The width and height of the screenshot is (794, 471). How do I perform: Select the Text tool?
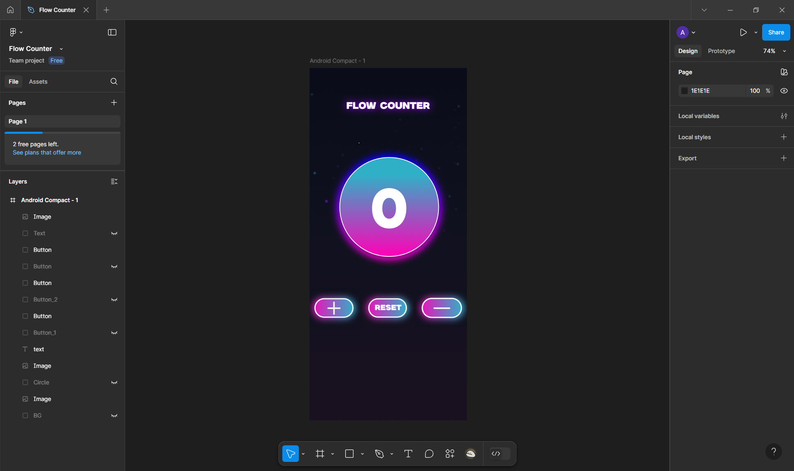point(408,454)
